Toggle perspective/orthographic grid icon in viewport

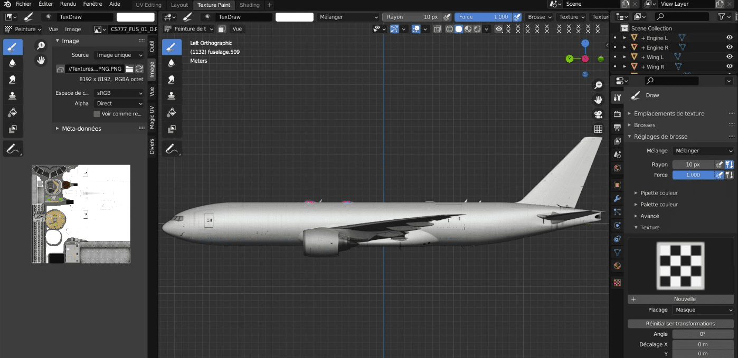click(x=598, y=129)
